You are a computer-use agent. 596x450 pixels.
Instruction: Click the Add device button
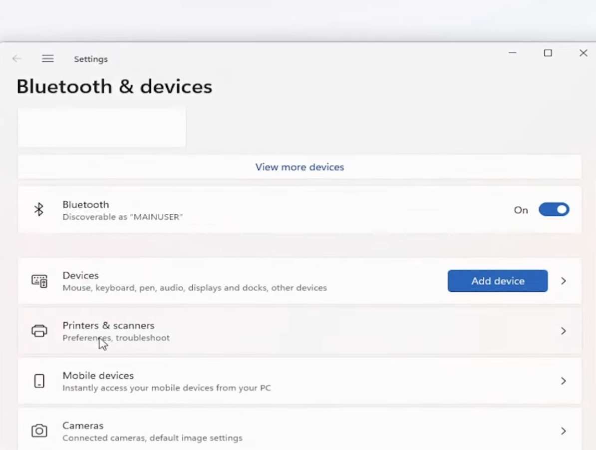(x=498, y=281)
